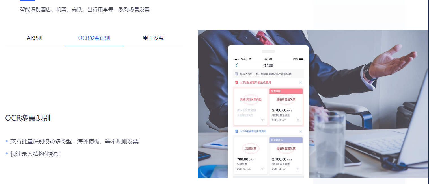Tap the back arrow in 拍发票 header

237,65
